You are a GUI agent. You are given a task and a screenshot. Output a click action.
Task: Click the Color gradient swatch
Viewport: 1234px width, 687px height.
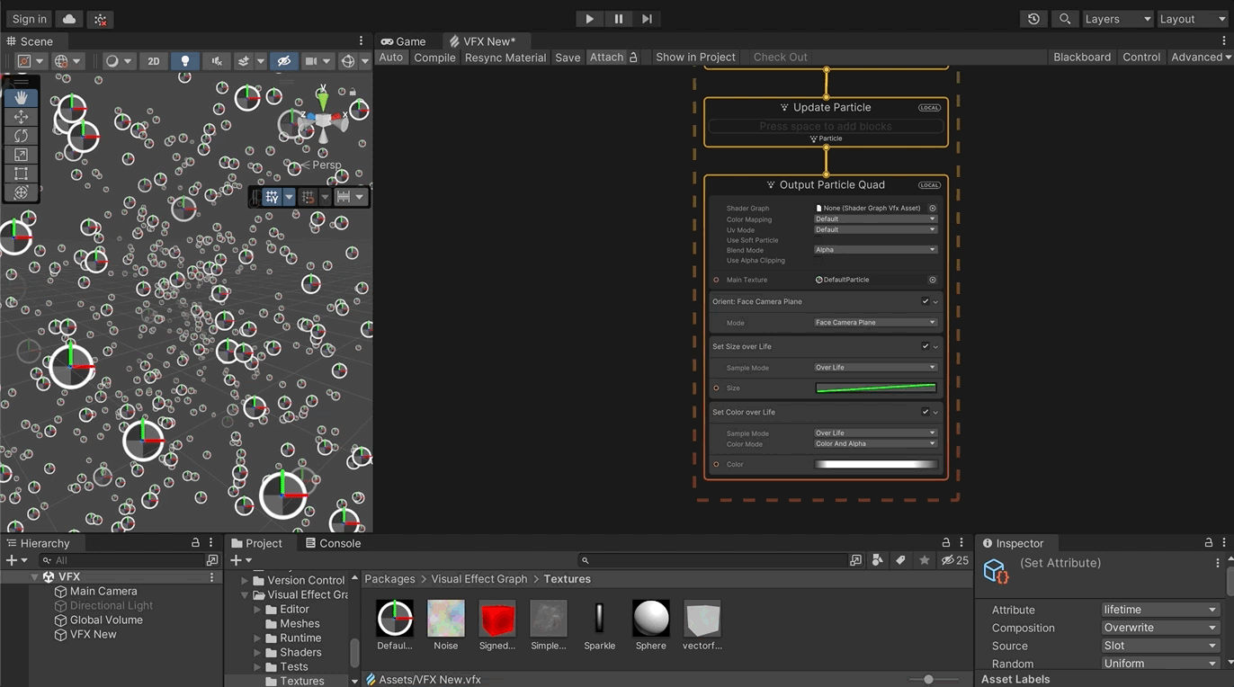tap(875, 465)
